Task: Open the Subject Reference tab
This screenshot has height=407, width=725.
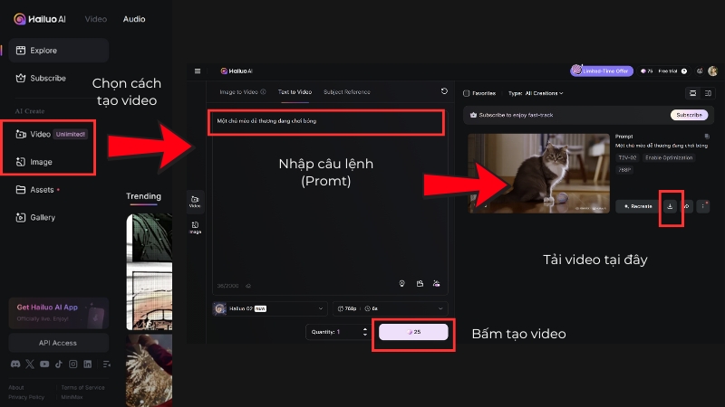Action: pyautogui.click(x=346, y=92)
